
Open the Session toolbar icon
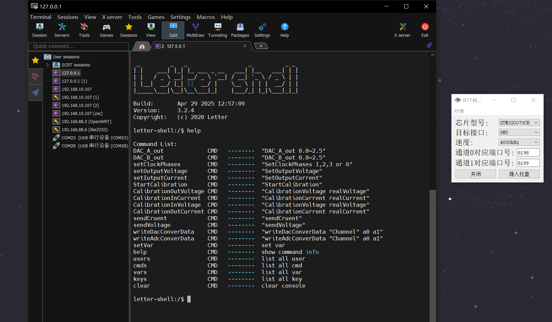point(39,30)
